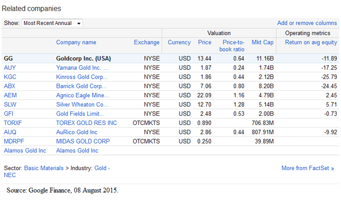Image resolution: width=341 pixels, height=210 pixels.
Task: Click Silver Wheaton price-to-book 1.28
Action: pyautogui.click(x=239, y=105)
